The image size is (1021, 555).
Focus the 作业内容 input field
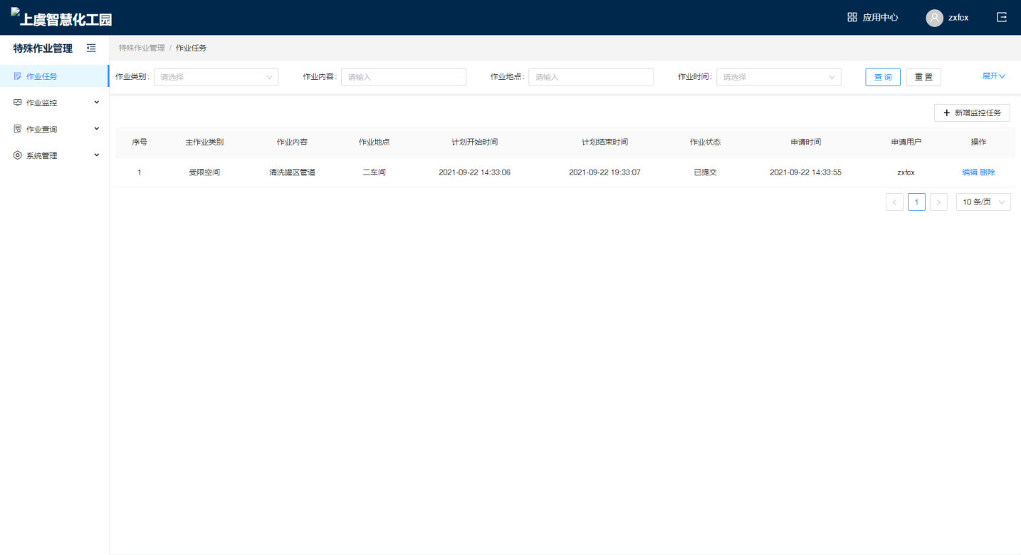[x=403, y=77]
